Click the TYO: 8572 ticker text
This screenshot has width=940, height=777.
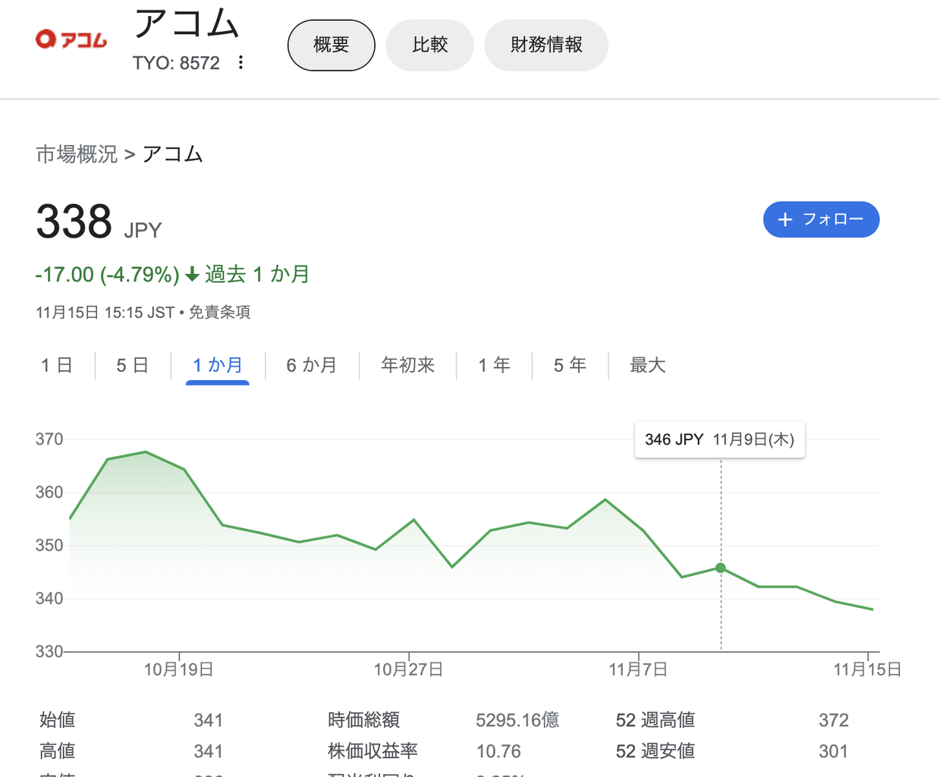point(176,63)
